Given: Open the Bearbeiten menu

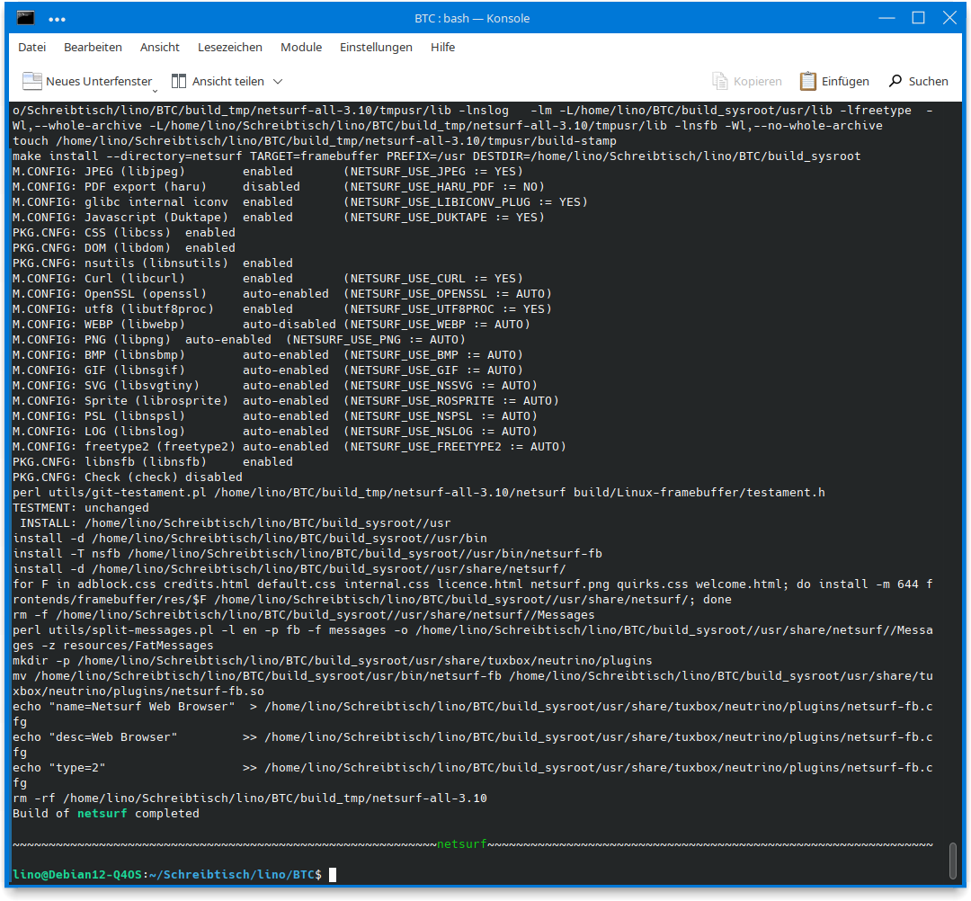Looking at the screenshot, I should pos(93,47).
